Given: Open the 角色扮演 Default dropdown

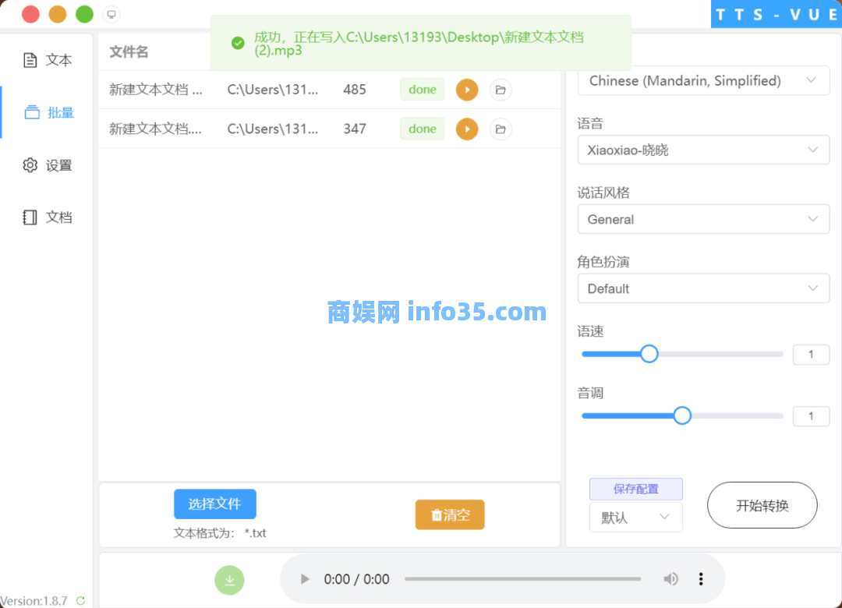Looking at the screenshot, I should 702,288.
